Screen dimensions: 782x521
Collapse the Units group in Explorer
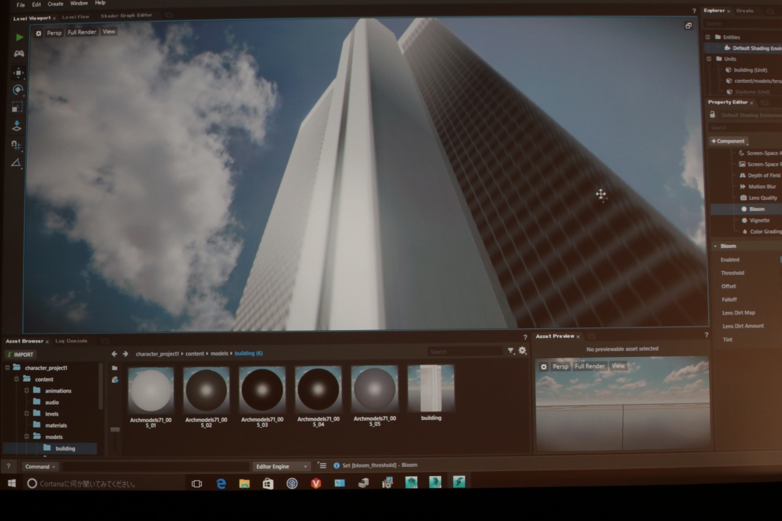(708, 59)
